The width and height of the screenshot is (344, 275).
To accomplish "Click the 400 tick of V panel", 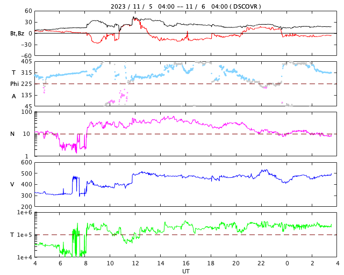I will (26, 184).
